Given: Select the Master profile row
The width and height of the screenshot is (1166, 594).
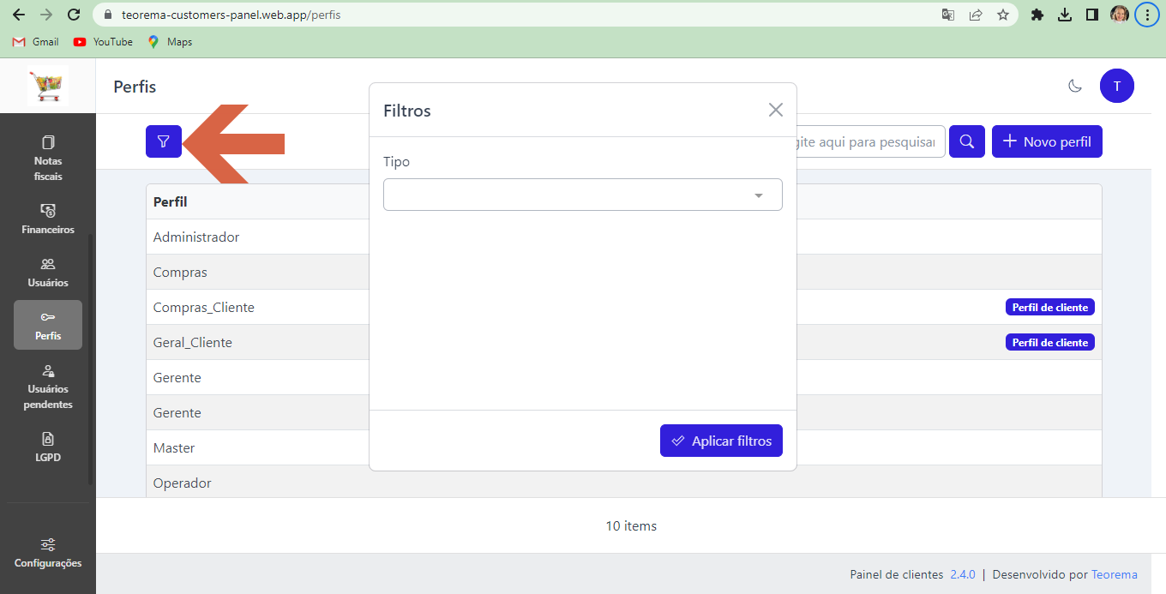Looking at the screenshot, I should tap(623, 447).
